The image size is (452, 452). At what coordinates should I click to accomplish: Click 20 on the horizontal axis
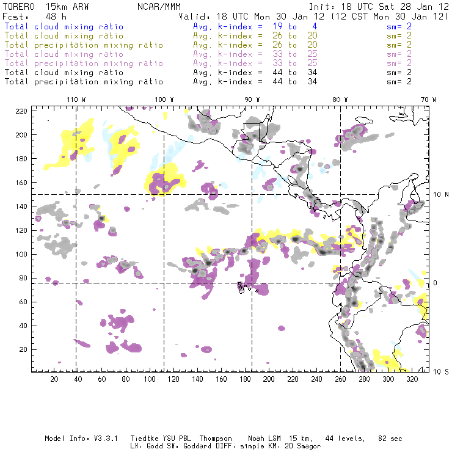pos(54,379)
